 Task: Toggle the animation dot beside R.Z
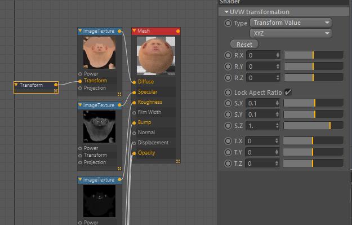point(228,78)
